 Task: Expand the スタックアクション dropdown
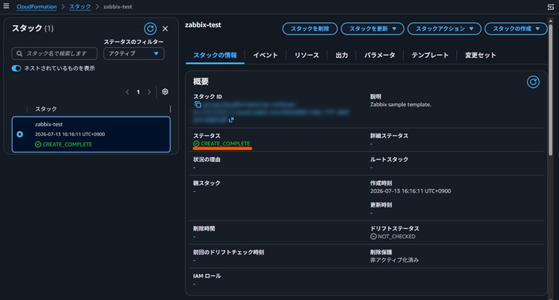click(444, 29)
